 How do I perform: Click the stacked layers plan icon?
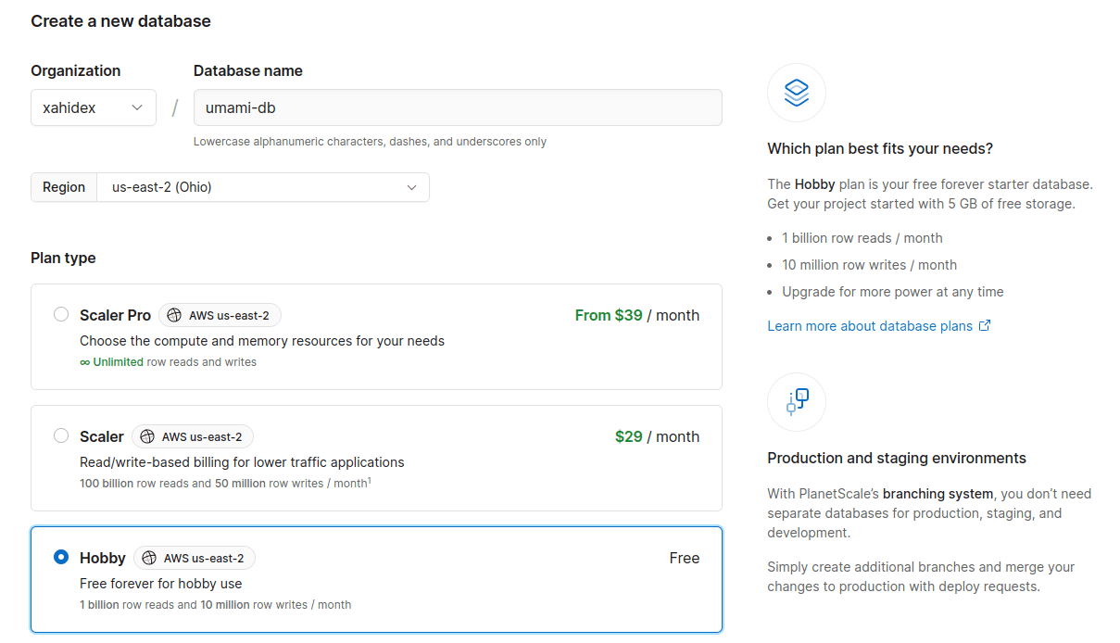tap(797, 93)
